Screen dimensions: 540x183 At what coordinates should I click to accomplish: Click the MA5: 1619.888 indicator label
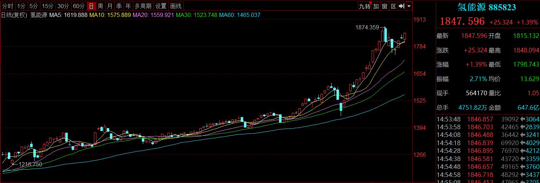pos(68,15)
